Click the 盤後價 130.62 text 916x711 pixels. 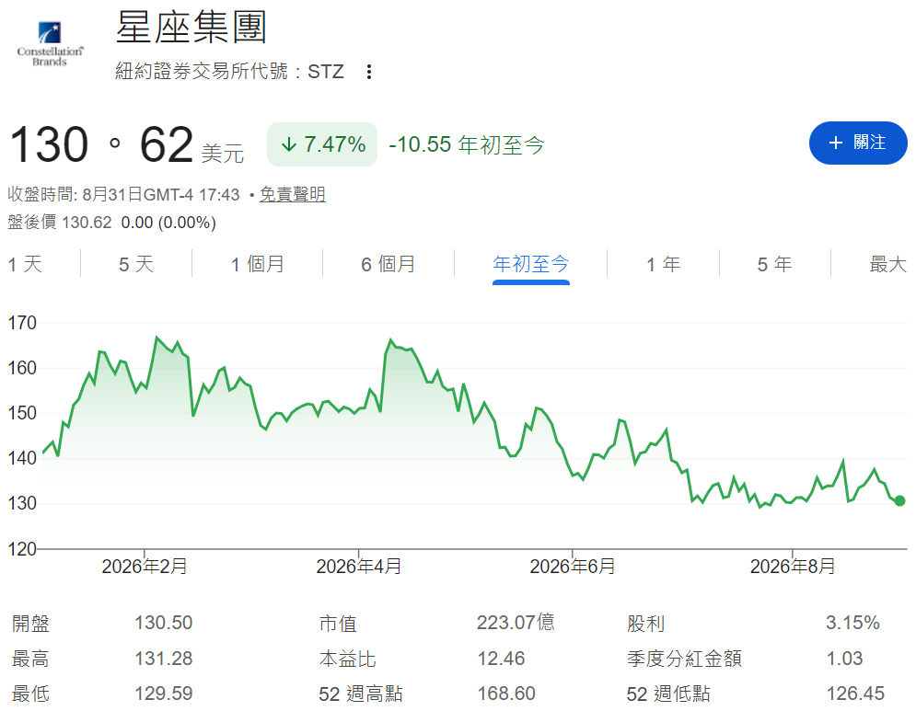[60, 223]
